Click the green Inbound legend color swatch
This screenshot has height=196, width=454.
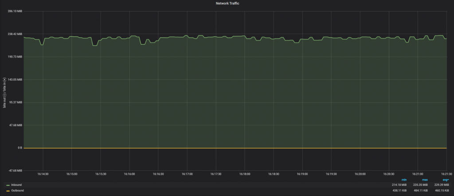(x=8, y=185)
